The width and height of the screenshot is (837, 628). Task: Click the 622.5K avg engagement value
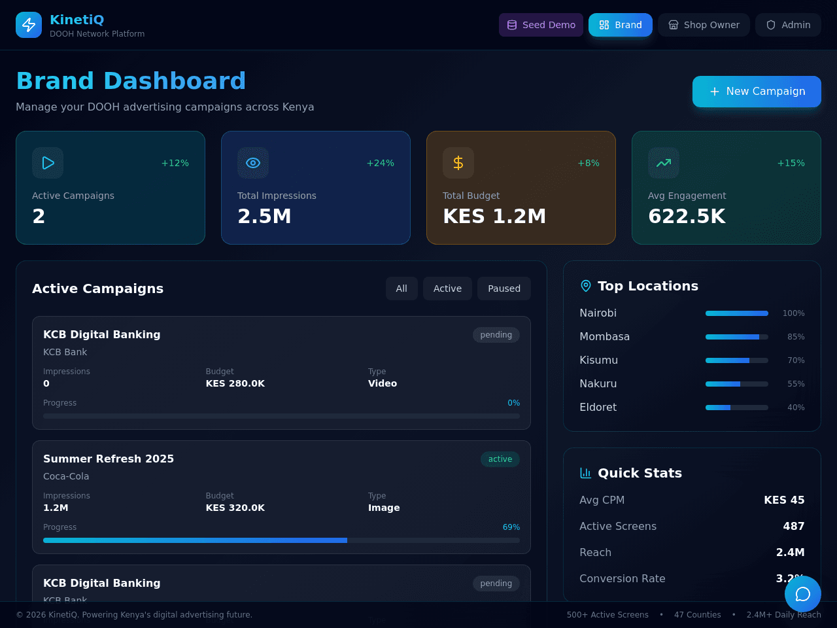point(687,217)
